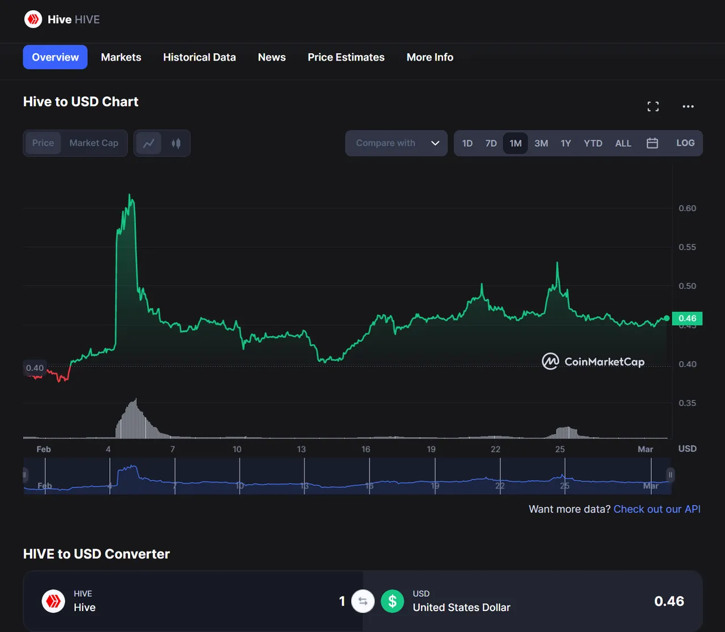Open the Price Estimates tab

click(x=346, y=57)
